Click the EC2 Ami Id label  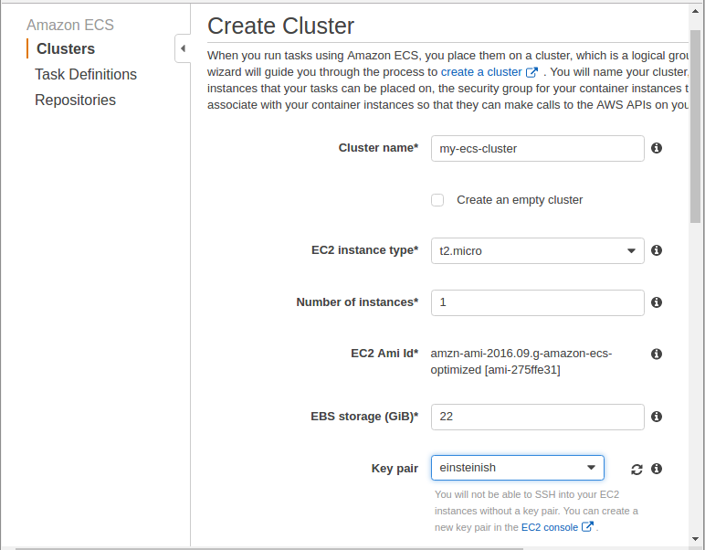(384, 354)
